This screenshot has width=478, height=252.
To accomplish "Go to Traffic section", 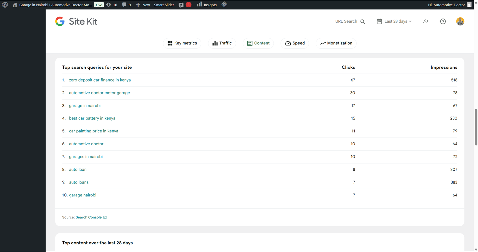I will tap(222, 43).
